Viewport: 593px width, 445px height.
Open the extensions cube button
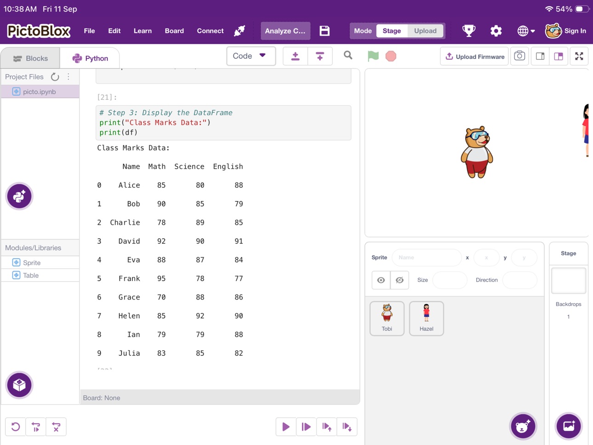(x=19, y=385)
